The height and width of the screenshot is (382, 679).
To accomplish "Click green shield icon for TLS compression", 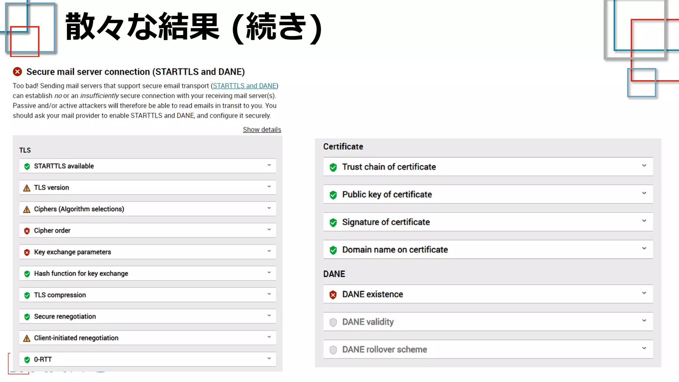I will 27,295.
